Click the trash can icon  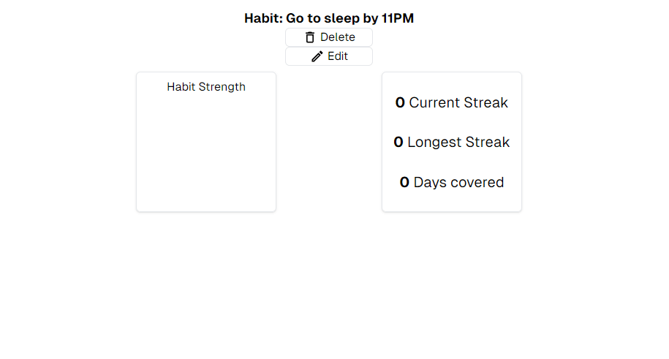point(310,37)
